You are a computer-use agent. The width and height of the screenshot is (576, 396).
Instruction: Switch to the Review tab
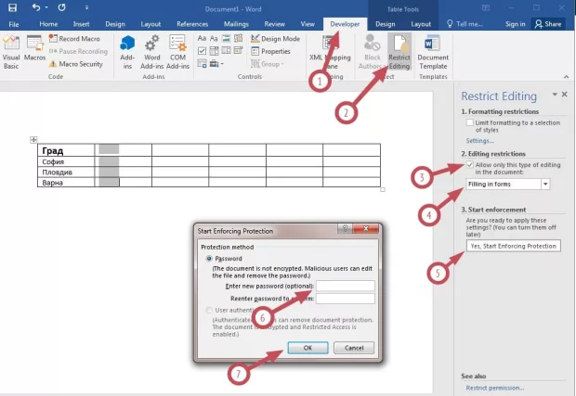274,24
